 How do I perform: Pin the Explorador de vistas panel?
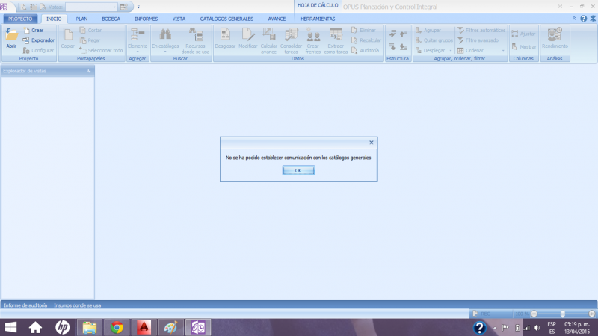point(89,71)
